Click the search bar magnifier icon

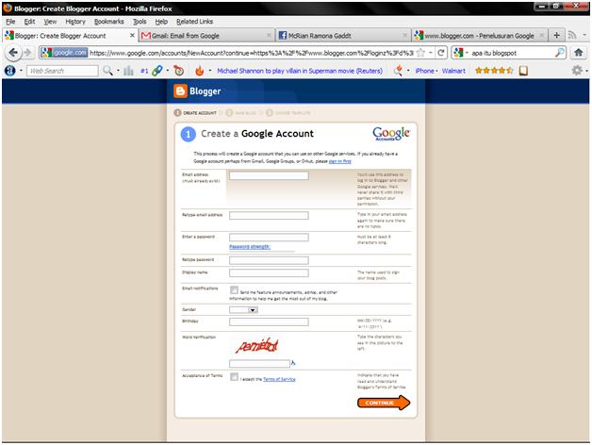point(559,53)
